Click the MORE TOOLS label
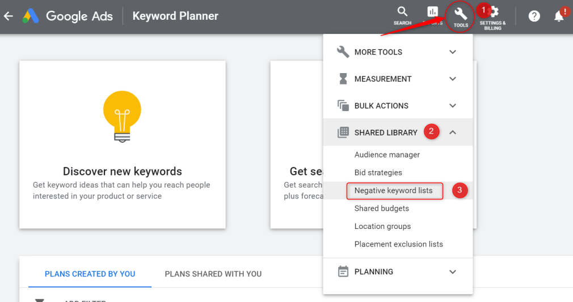573x302 pixels. [x=378, y=52]
